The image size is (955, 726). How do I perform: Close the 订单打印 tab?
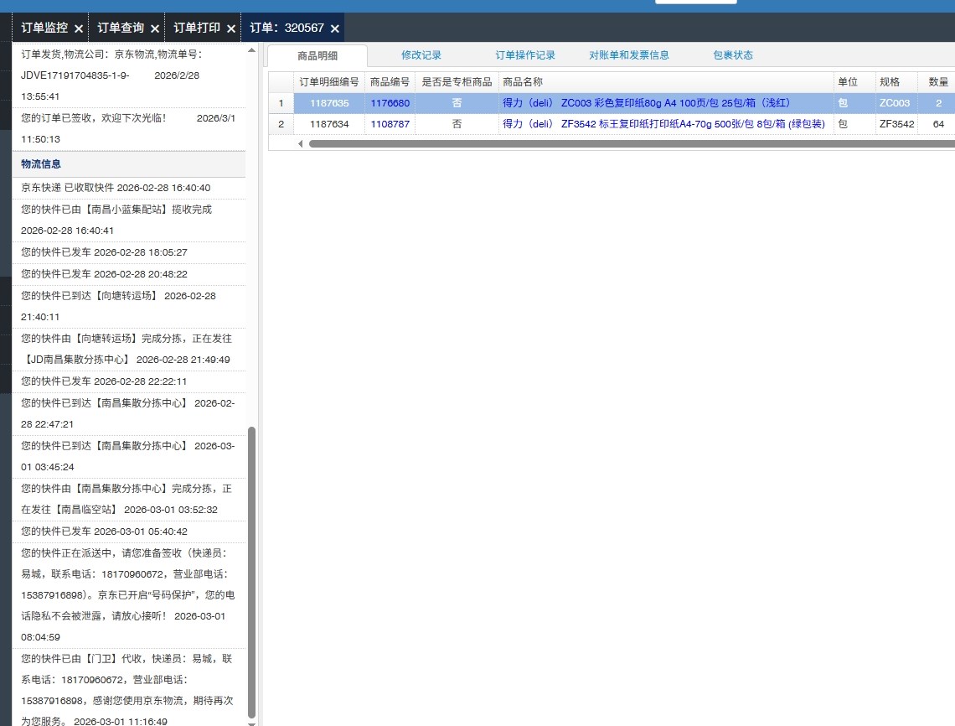pyautogui.click(x=231, y=29)
